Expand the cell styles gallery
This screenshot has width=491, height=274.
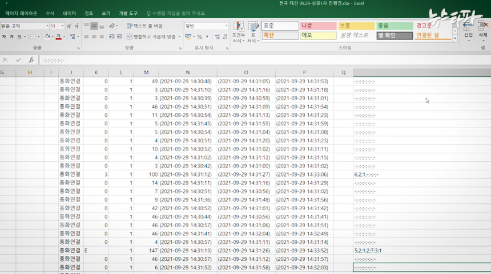[455, 38]
